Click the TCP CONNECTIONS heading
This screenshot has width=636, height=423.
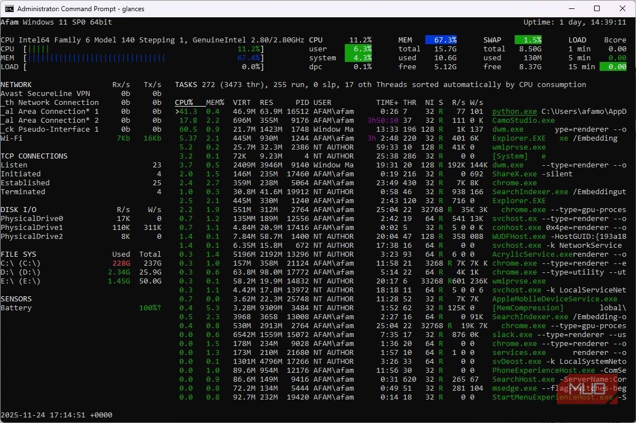coord(34,156)
